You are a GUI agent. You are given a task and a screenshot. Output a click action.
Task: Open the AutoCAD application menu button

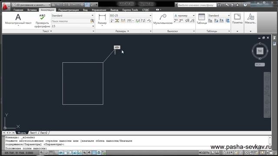tap(6, 6)
